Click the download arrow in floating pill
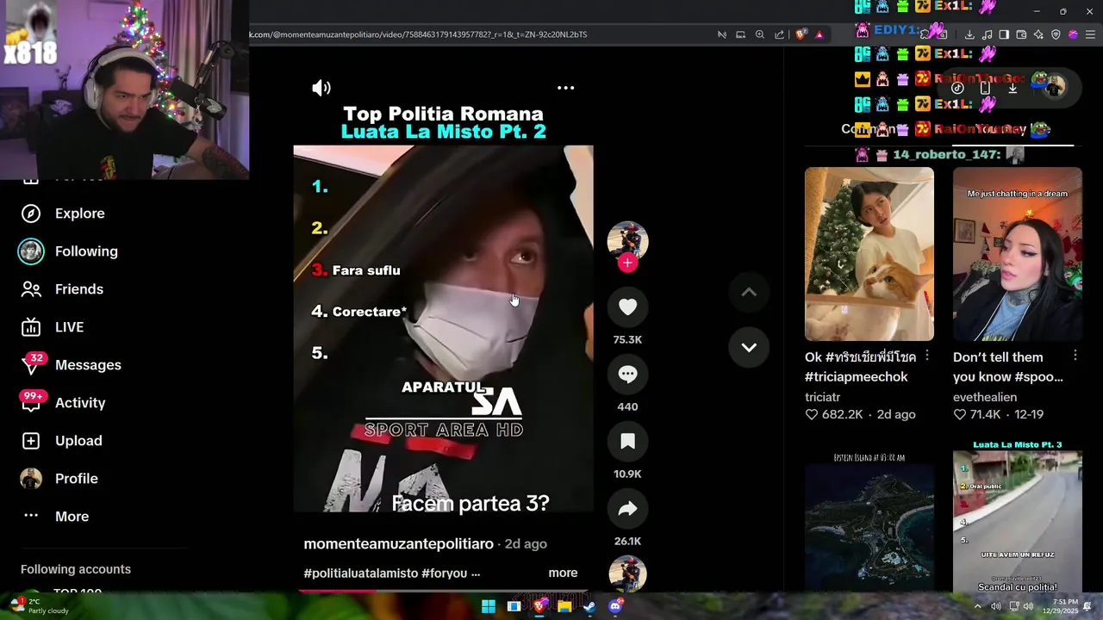This screenshot has height=620, width=1103. [1013, 88]
